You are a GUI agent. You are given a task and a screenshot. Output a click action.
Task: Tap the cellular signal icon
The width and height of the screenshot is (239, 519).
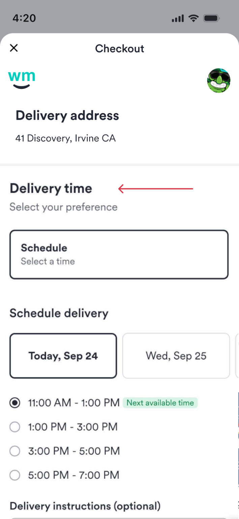point(177,18)
